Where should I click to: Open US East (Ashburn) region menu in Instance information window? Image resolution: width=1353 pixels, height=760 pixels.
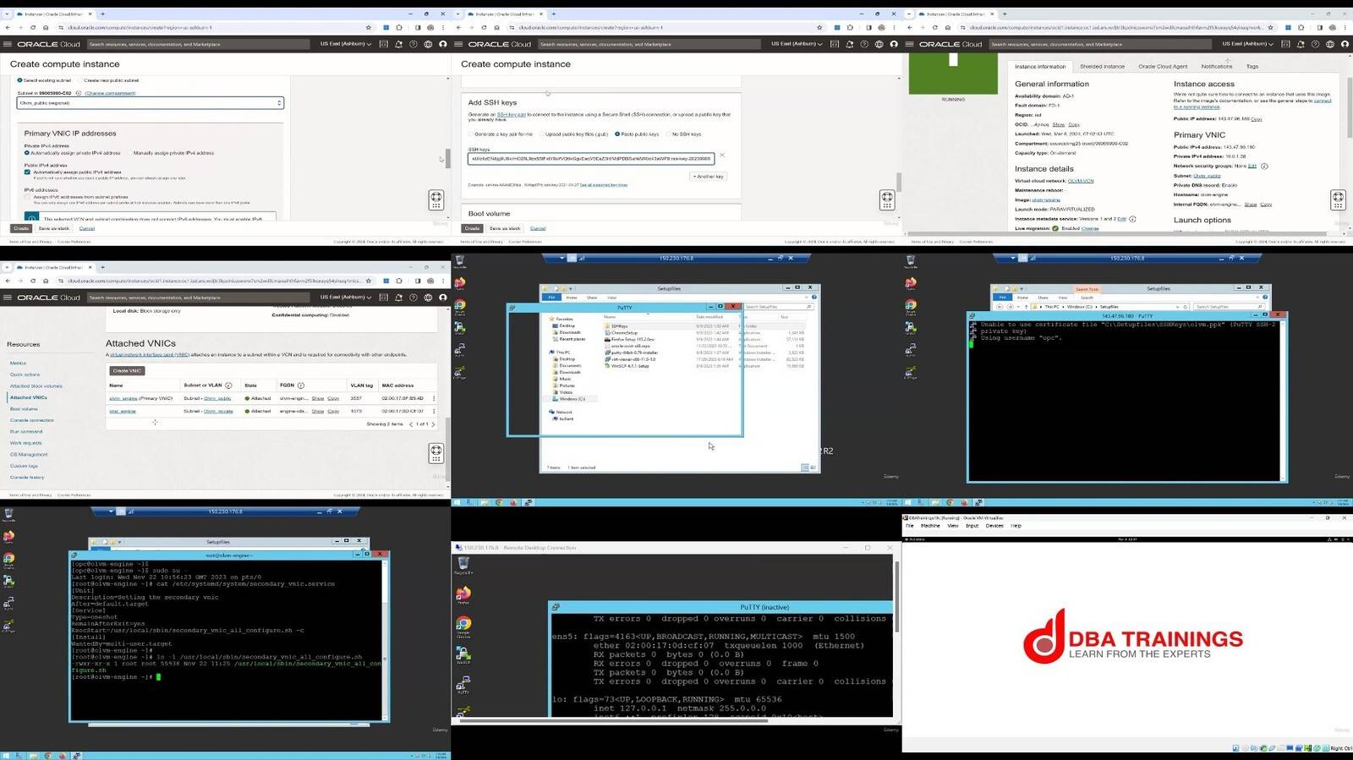(1247, 44)
